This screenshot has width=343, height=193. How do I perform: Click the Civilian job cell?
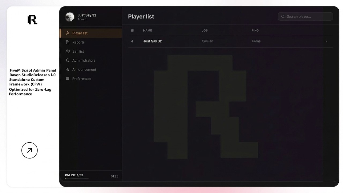[x=207, y=41]
